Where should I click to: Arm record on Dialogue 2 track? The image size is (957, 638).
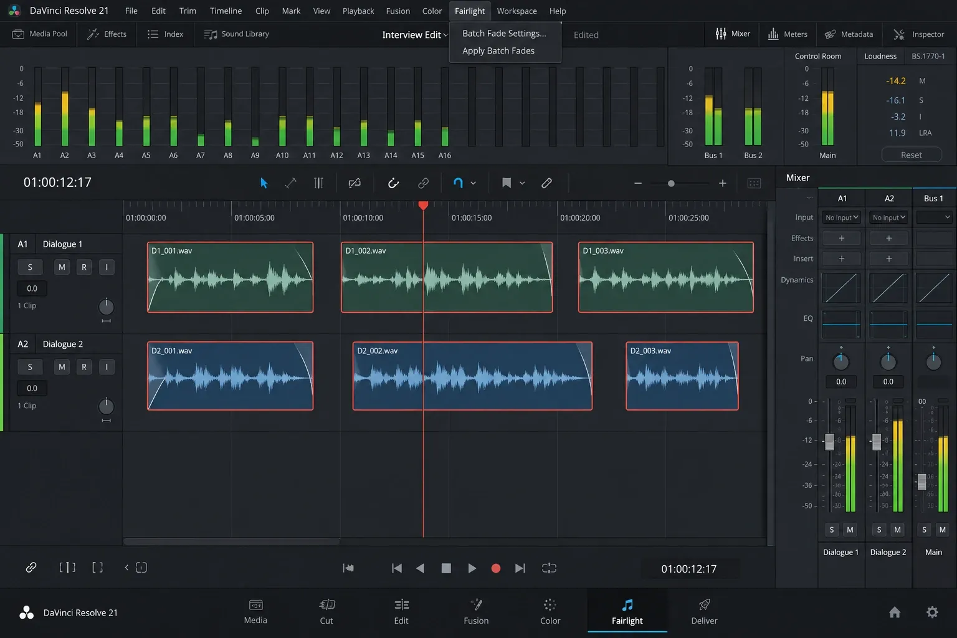pos(84,367)
